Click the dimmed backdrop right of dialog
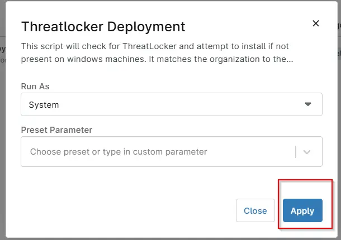Viewport: 341px width, 240px height. 339,130
